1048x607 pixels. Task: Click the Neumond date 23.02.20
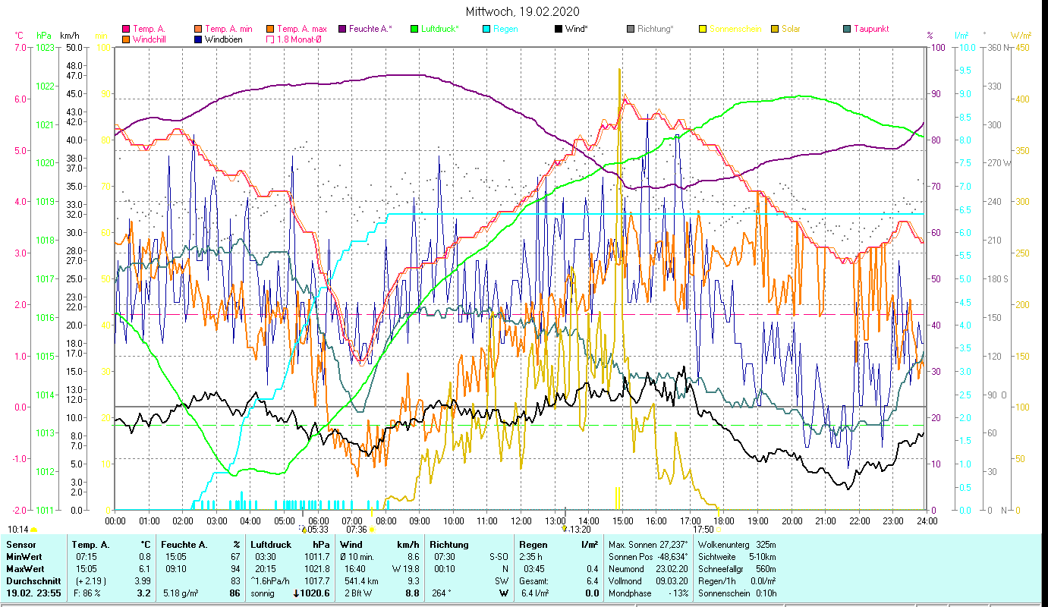point(672,569)
